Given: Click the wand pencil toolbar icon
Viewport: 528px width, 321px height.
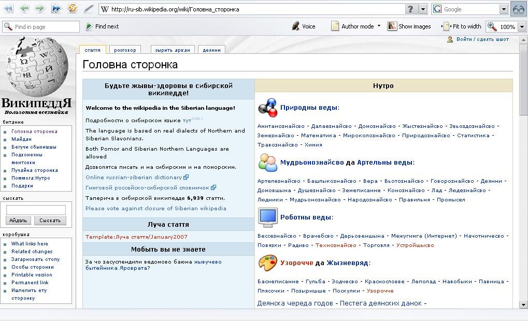Looking at the screenshot, I should pos(89,9).
